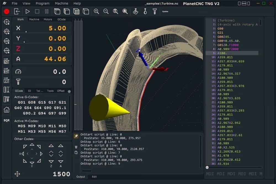
Task: Hit the red emergency stop button
Action: pyautogui.click(x=7, y=11)
